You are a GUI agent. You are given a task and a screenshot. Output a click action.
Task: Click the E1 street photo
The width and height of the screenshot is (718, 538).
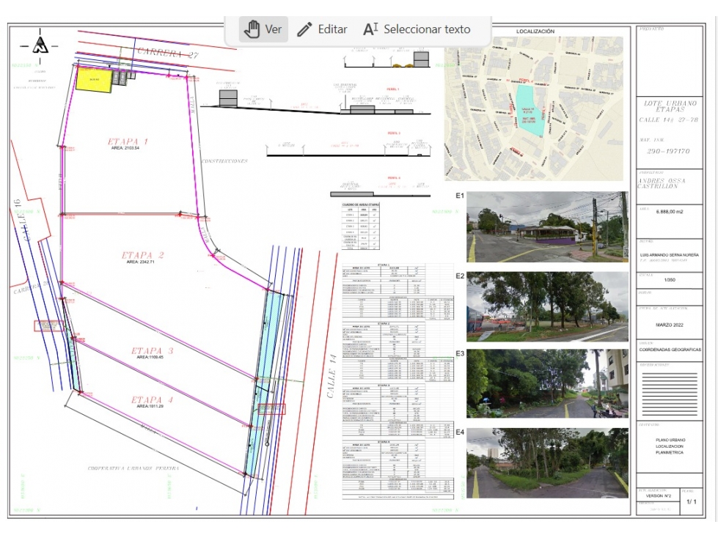547,227
